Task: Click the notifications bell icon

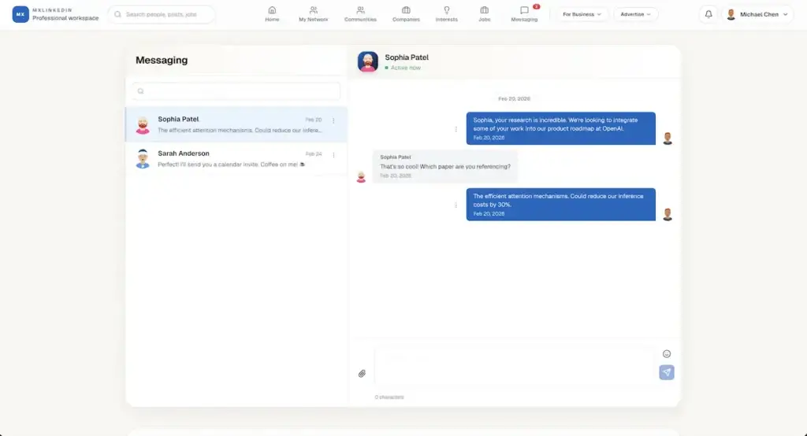Action: point(708,14)
